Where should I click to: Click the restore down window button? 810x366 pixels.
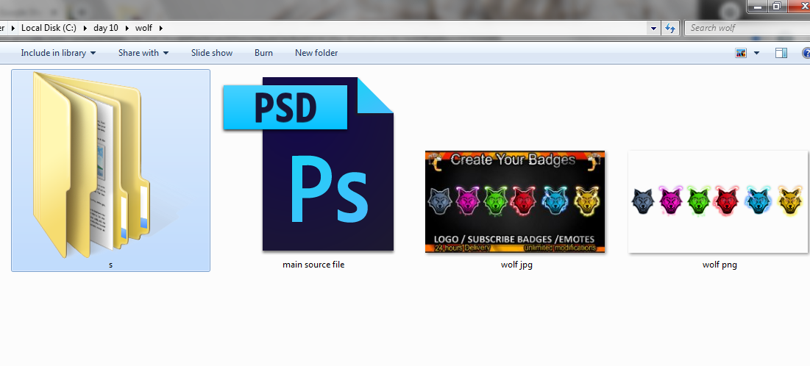[x=776, y=6]
